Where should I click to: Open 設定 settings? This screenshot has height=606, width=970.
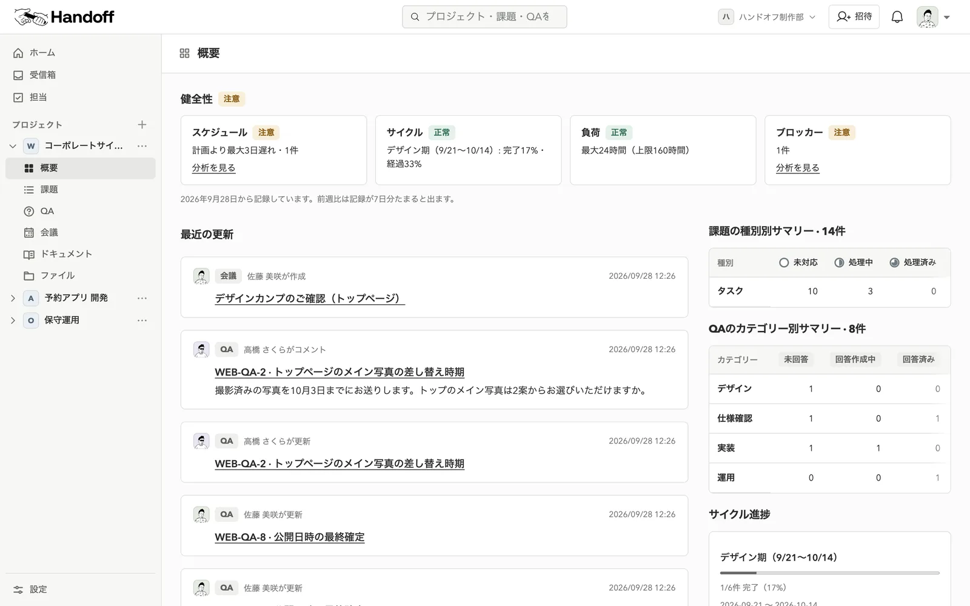81,589
